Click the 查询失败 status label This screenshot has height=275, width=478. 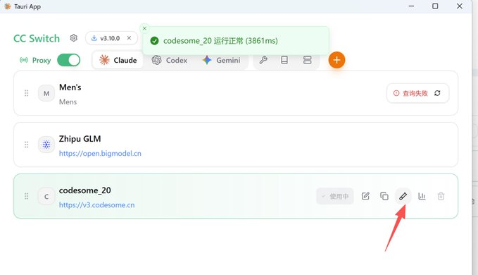415,93
